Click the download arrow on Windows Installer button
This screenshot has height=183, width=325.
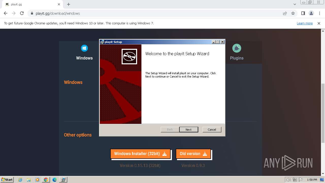pyautogui.click(x=165, y=154)
